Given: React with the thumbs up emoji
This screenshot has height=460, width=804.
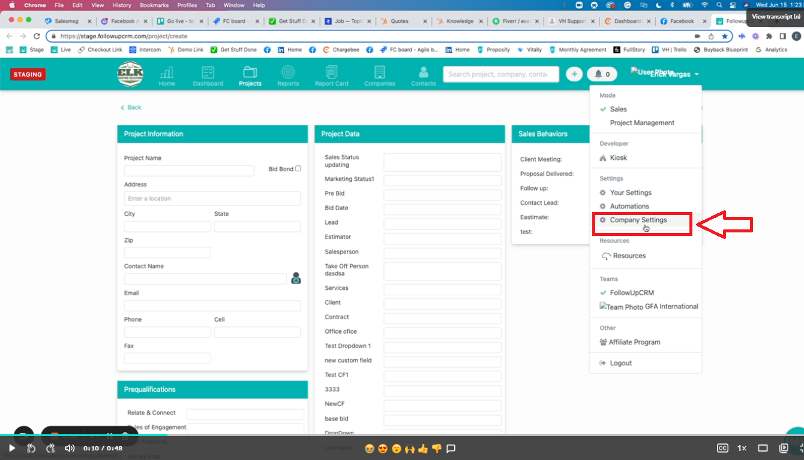Looking at the screenshot, I should pyautogui.click(x=423, y=448).
